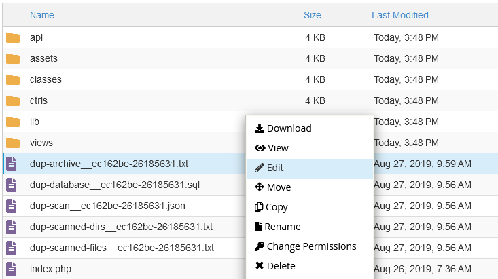Choose Rename from the context menu

click(x=282, y=227)
